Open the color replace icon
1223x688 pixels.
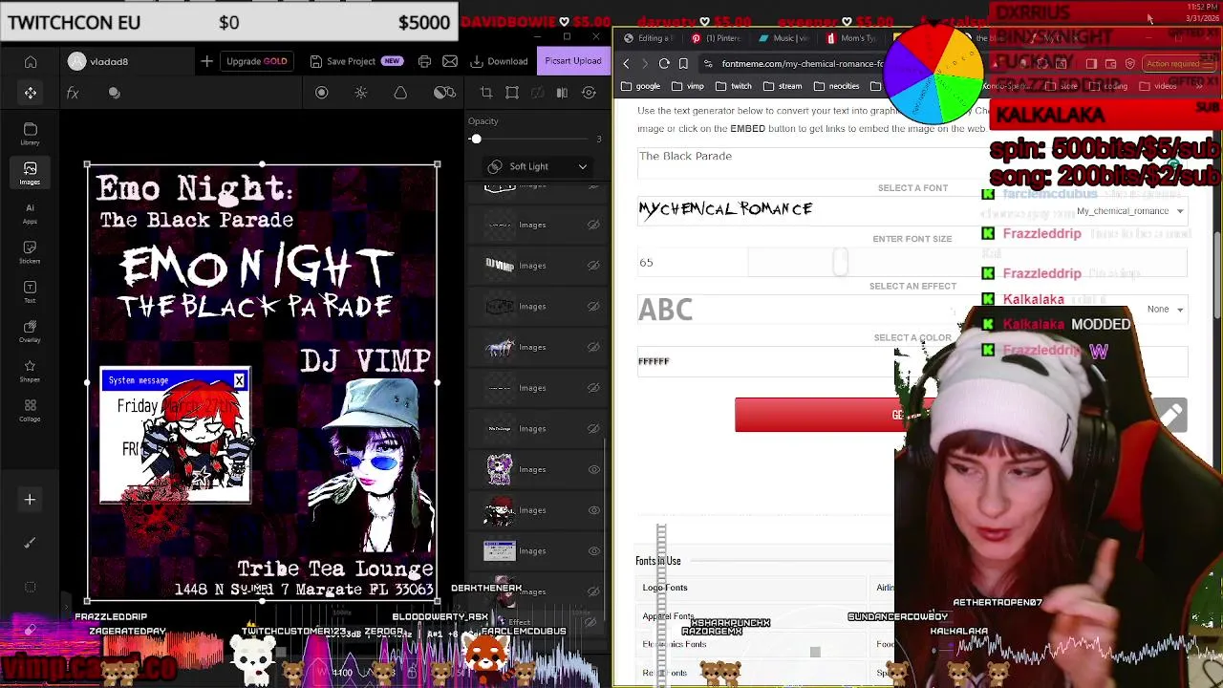coord(444,93)
